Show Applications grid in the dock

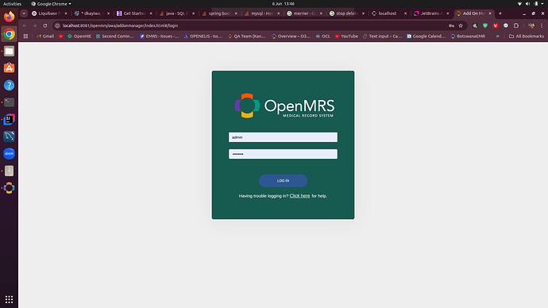click(x=9, y=299)
